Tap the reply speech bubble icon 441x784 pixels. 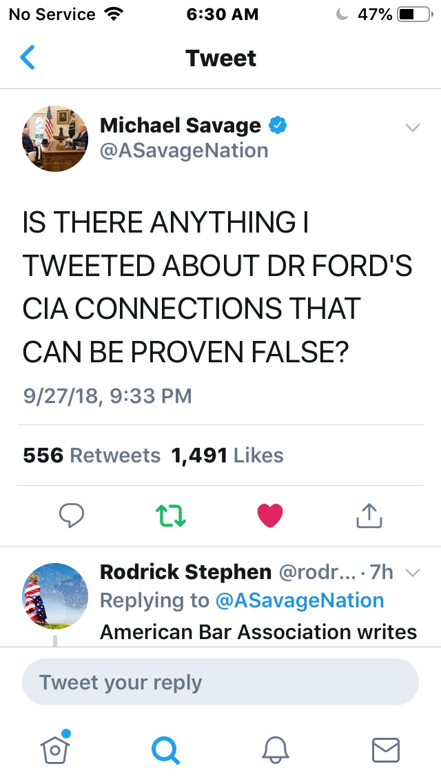pos(71,515)
